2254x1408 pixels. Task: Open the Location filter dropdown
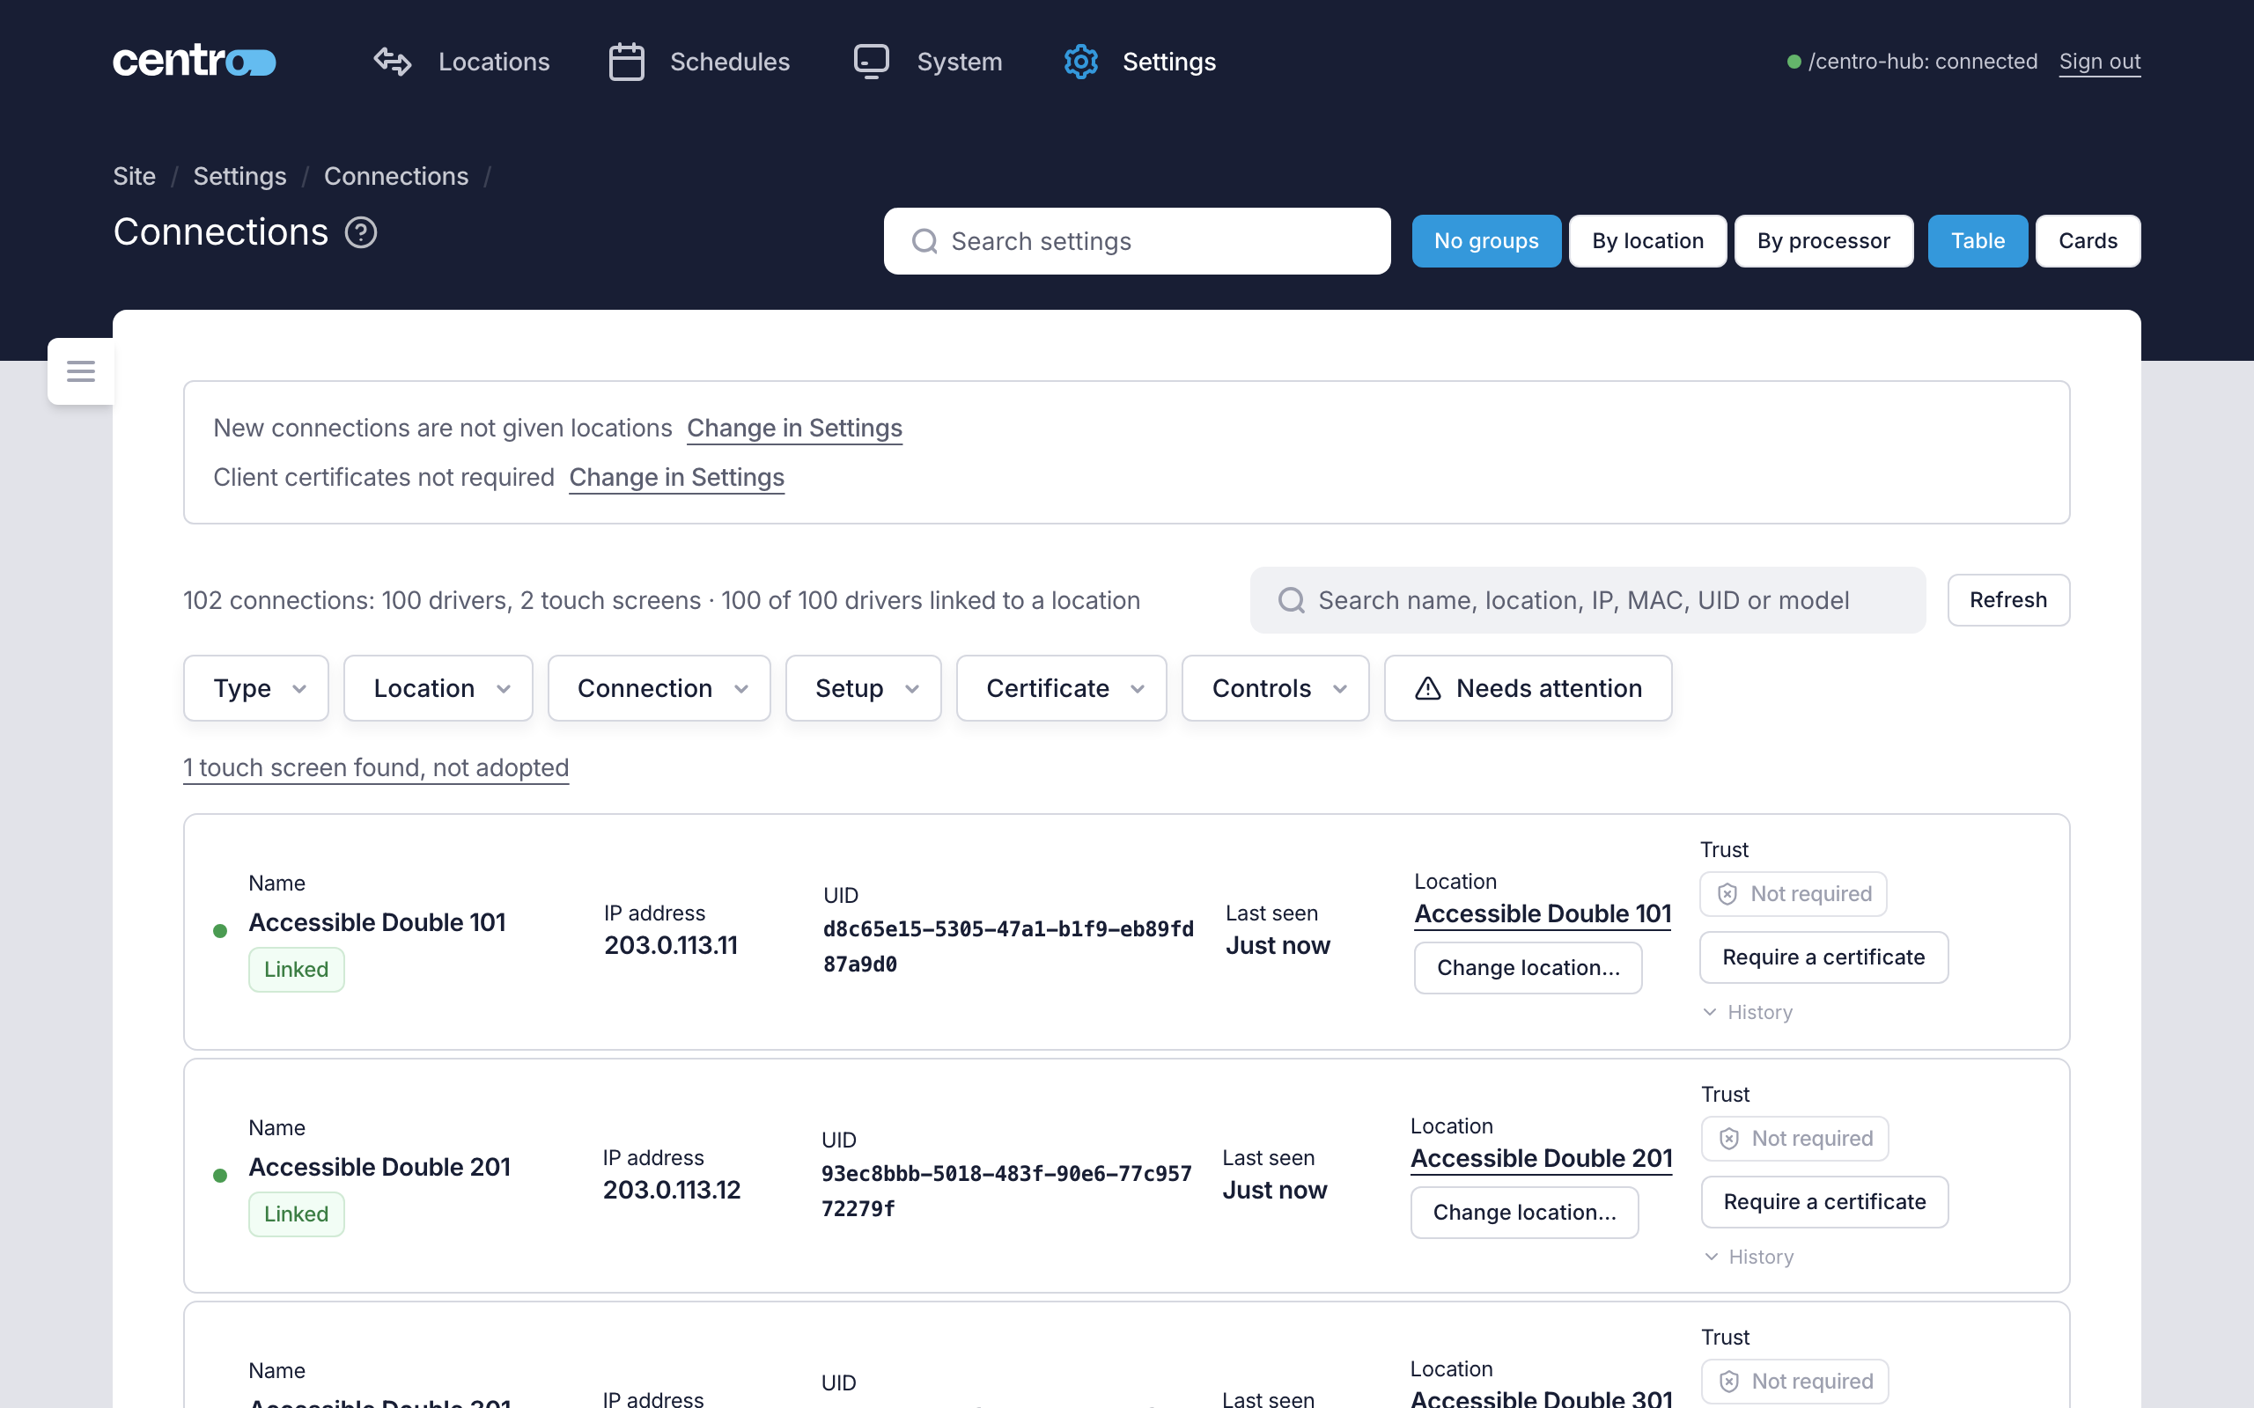pyautogui.click(x=438, y=688)
